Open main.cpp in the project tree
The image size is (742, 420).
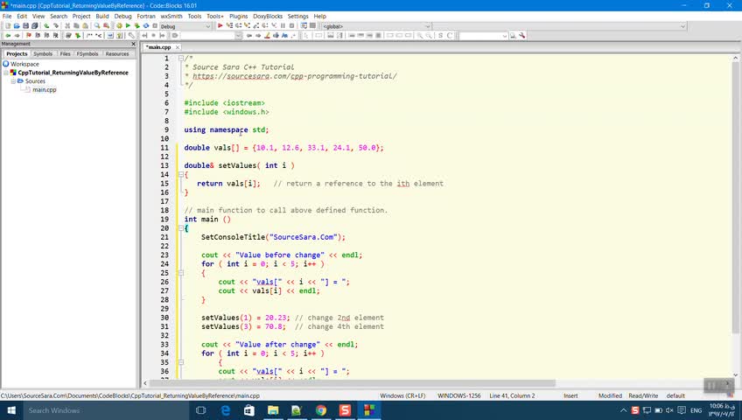click(44, 90)
